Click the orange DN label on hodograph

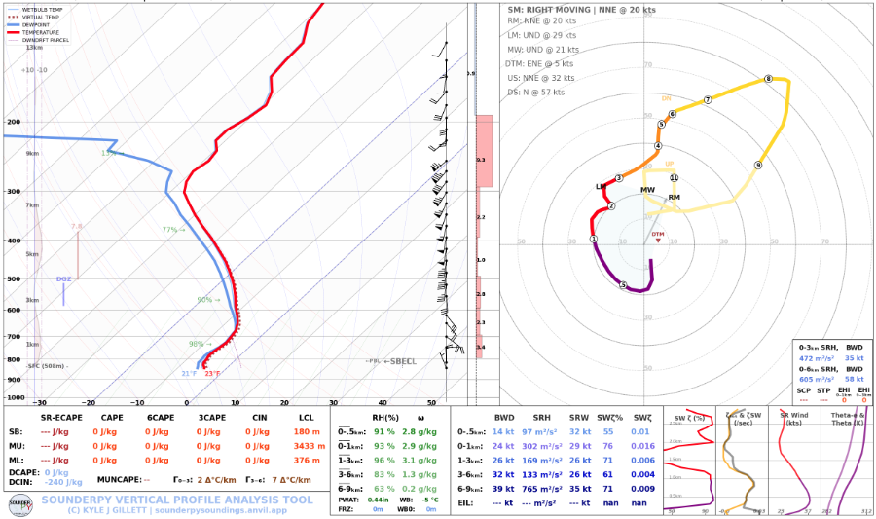[666, 99]
